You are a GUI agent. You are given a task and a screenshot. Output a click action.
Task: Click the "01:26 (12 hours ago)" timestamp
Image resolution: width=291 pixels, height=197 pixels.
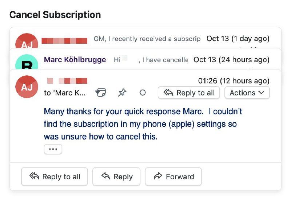(234, 80)
